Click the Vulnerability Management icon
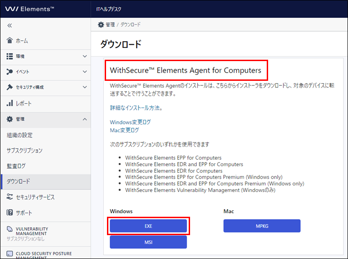Image resolution: width=348 pixels, height=259 pixels. tap(10, 229)
